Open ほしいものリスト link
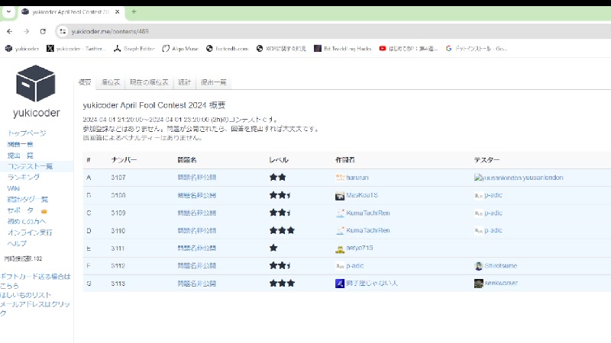This screenshot has height=343, width=611. point(25,295)
